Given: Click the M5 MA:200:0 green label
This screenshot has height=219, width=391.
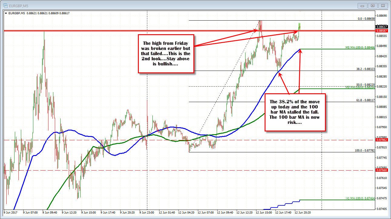Looking at the screenshot, I should coord(360,87).
